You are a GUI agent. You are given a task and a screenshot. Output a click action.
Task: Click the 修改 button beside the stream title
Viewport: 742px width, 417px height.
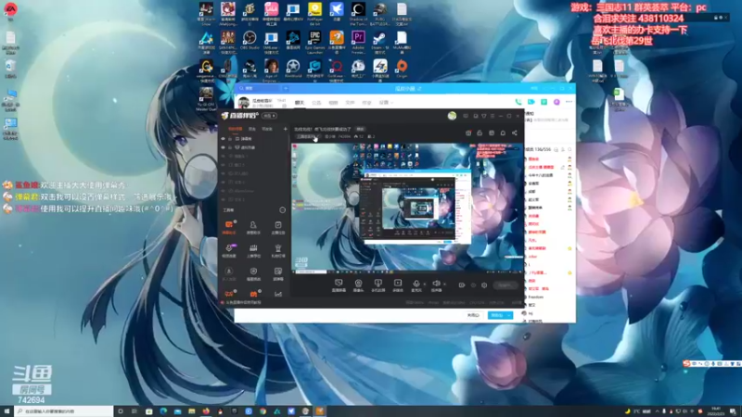pyautogui.click(x=360, y=129)
